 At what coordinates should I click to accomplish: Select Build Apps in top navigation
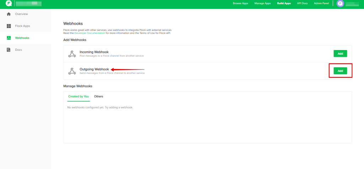284,3
